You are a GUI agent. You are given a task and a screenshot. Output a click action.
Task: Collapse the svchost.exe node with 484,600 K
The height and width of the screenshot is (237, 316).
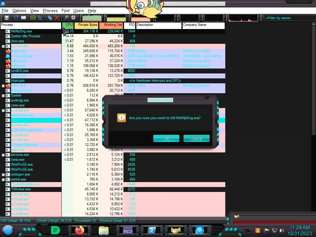tap(3, 46)
